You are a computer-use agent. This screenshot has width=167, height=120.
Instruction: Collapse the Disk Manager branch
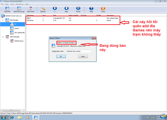[x=3, y=20]
